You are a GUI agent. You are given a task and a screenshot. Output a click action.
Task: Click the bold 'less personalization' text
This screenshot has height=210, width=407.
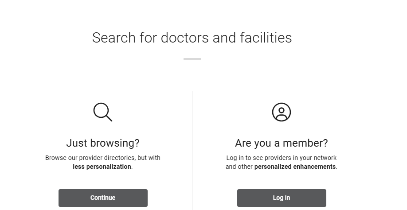(x=102, y=167)
